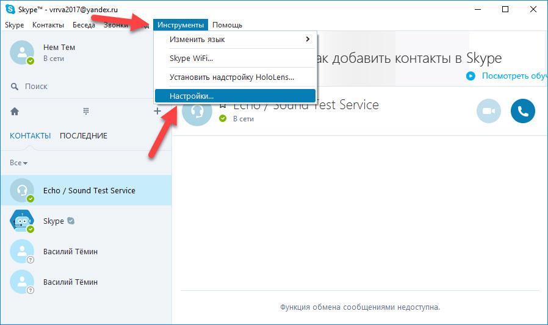Select Установить надстройку HoloLens... entry

tap(235, 77)
